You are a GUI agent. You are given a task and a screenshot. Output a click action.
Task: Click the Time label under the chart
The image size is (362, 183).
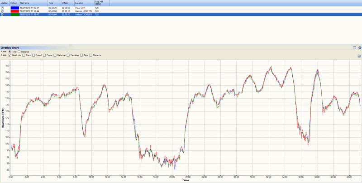(x=186, y=180)
